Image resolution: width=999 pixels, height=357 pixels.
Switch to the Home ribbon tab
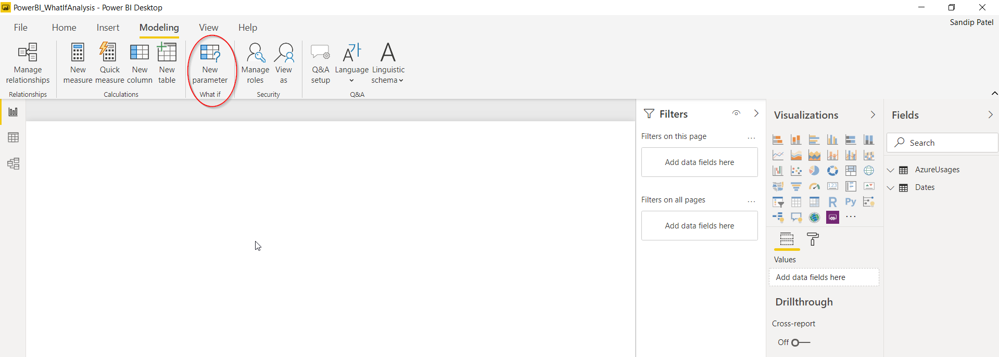[64, 28]
